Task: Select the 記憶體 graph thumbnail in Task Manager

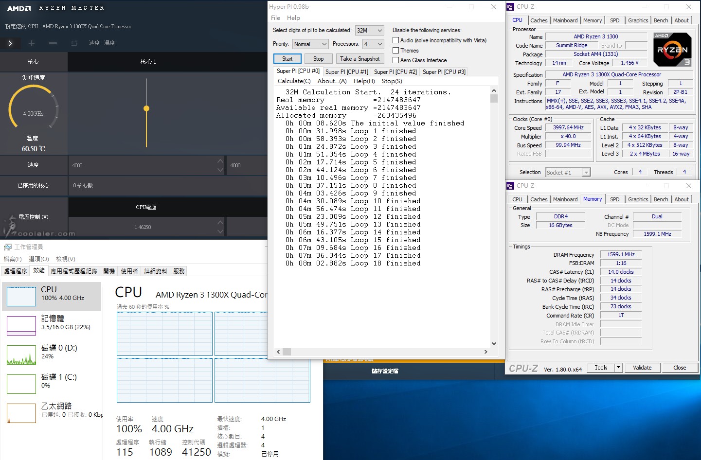Action: 21,326
